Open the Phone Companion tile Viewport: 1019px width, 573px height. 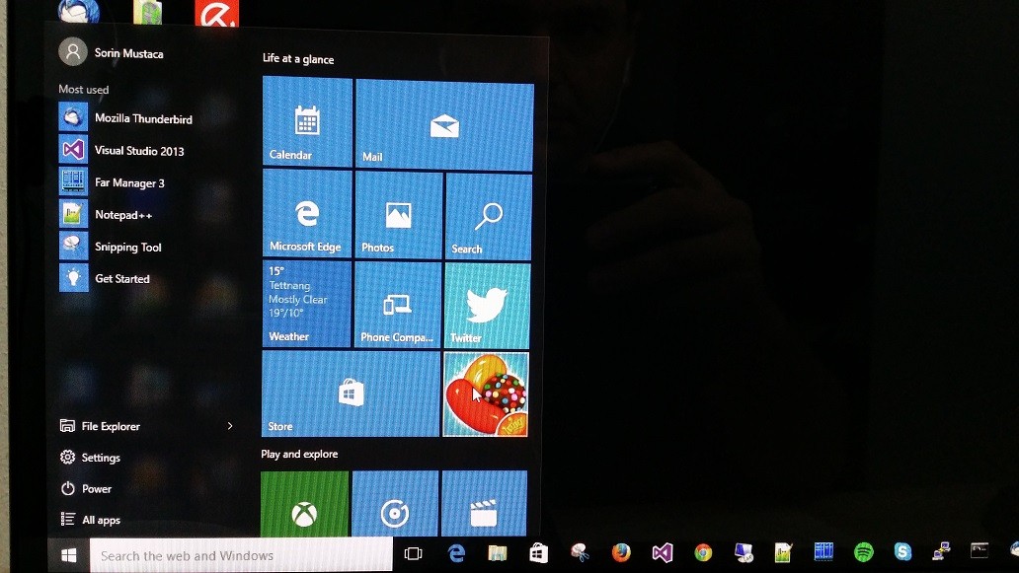[397, 305]
